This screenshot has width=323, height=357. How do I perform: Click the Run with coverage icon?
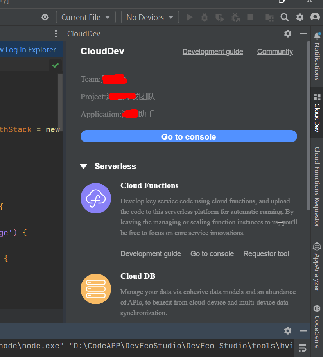click(220, 17)
